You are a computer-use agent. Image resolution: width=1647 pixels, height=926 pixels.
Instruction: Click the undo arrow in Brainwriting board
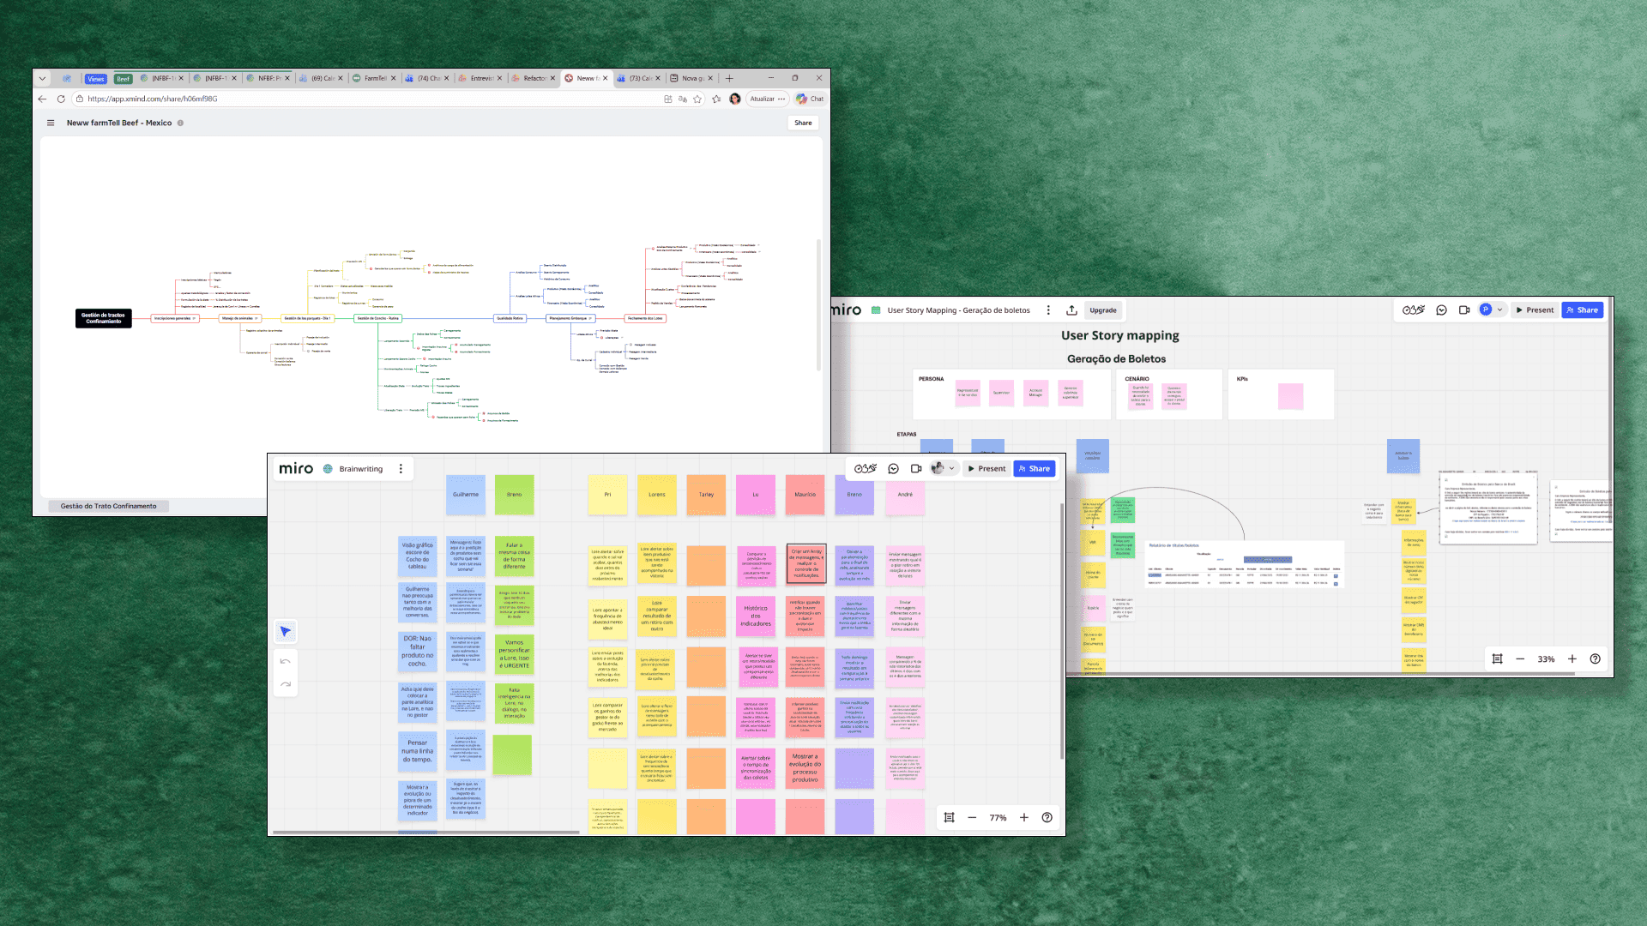point(286,661)
